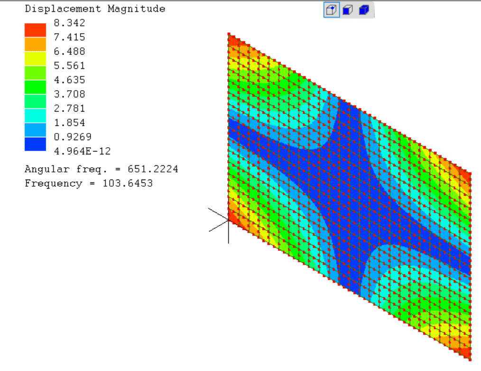
Task: Click the red top-left corner of the plate
Action: (x=233, y=40)
